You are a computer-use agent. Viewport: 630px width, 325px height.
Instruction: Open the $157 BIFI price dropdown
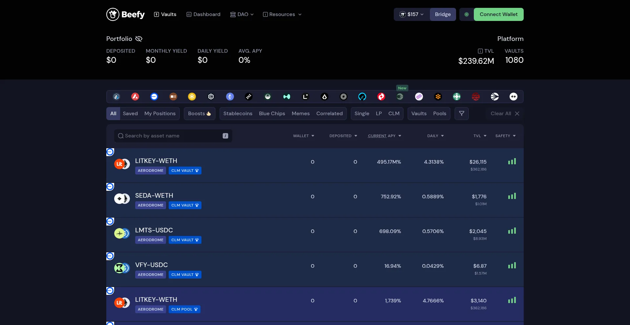coord(411,14)
